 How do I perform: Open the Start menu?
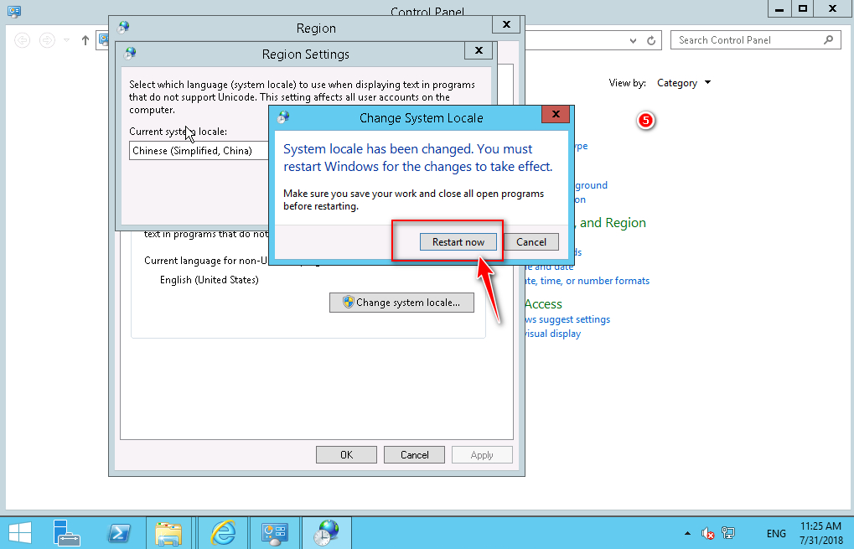(20, 533)
